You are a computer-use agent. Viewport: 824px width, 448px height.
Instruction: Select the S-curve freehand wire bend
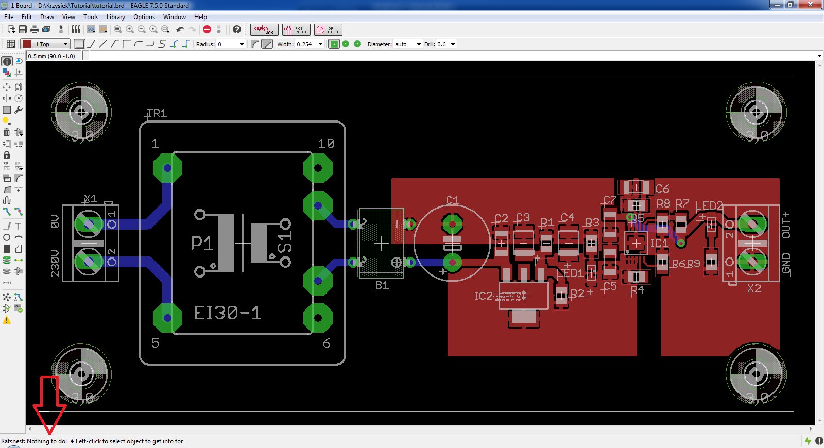click(162, 44)
